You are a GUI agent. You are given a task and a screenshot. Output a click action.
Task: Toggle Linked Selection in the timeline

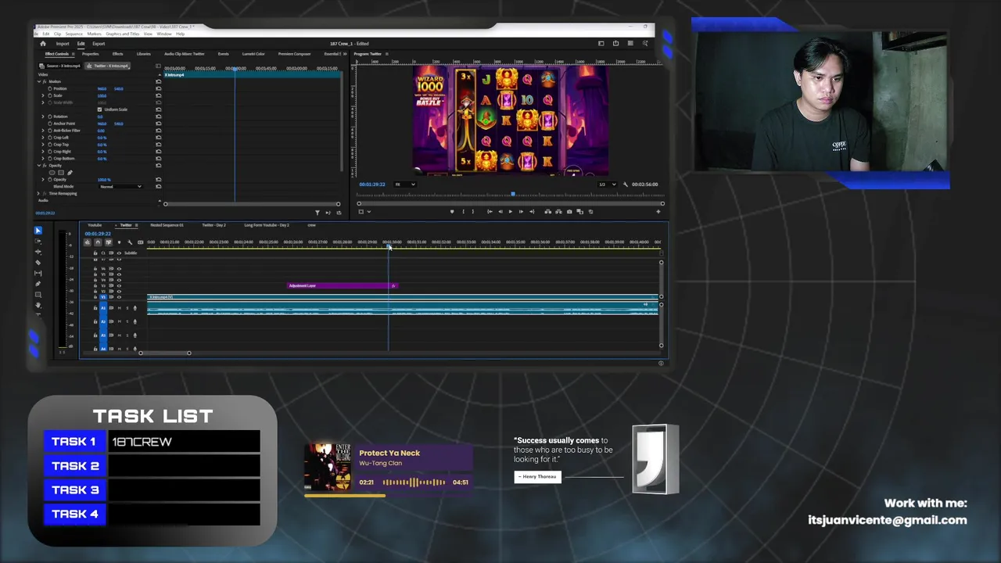point(109,242)
